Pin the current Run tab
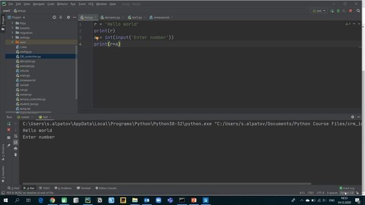This screenshot has width=365, height=205. coord(9,145)
